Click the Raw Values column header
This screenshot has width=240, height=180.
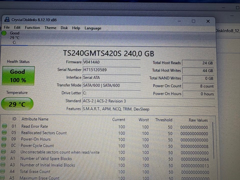point(198,120)
